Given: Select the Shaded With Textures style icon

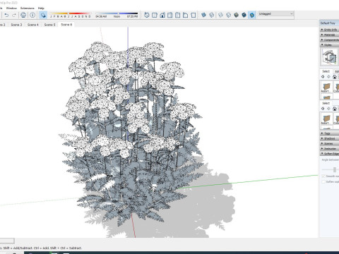Looking at the screenshot, I should pyautogui.click(x=244, y=15).
